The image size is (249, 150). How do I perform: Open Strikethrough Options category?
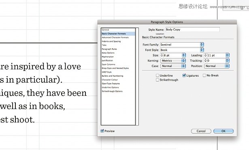(x=112, y=91)
